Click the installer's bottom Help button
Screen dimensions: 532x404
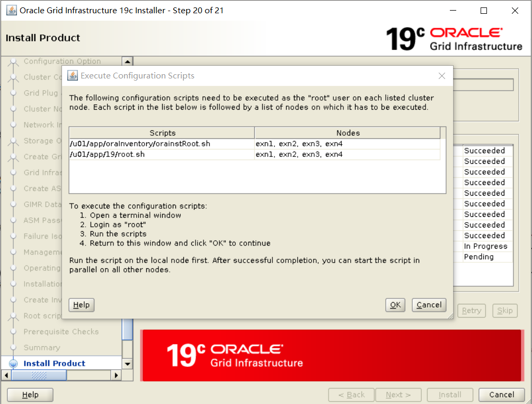coord(30,394)
